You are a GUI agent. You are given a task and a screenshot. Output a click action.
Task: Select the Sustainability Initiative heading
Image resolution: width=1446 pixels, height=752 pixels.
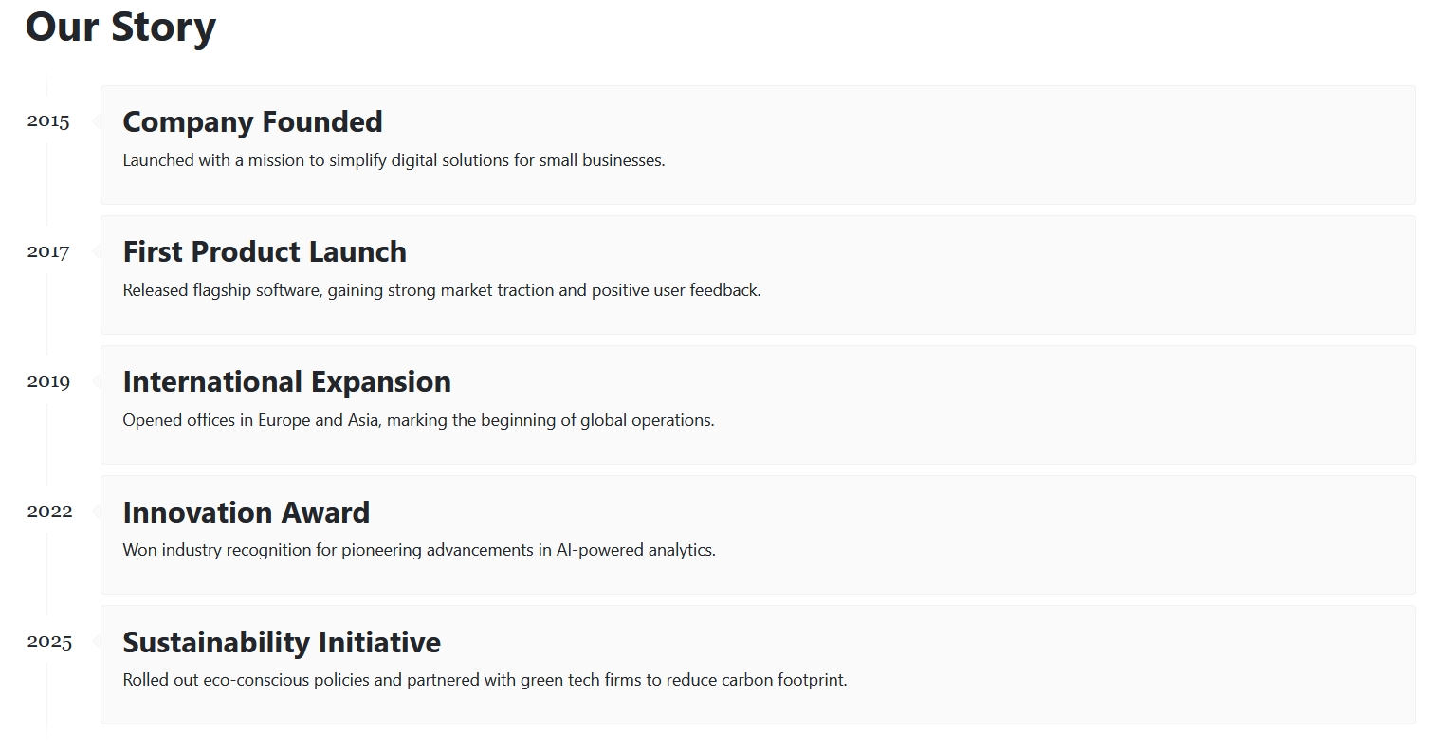click(x=282, y=642)
